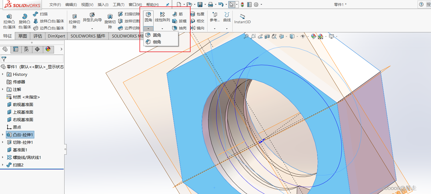Select 基准面1 in the feature tree
Viewport: 431px width, 194px height.
pos(20,150)
